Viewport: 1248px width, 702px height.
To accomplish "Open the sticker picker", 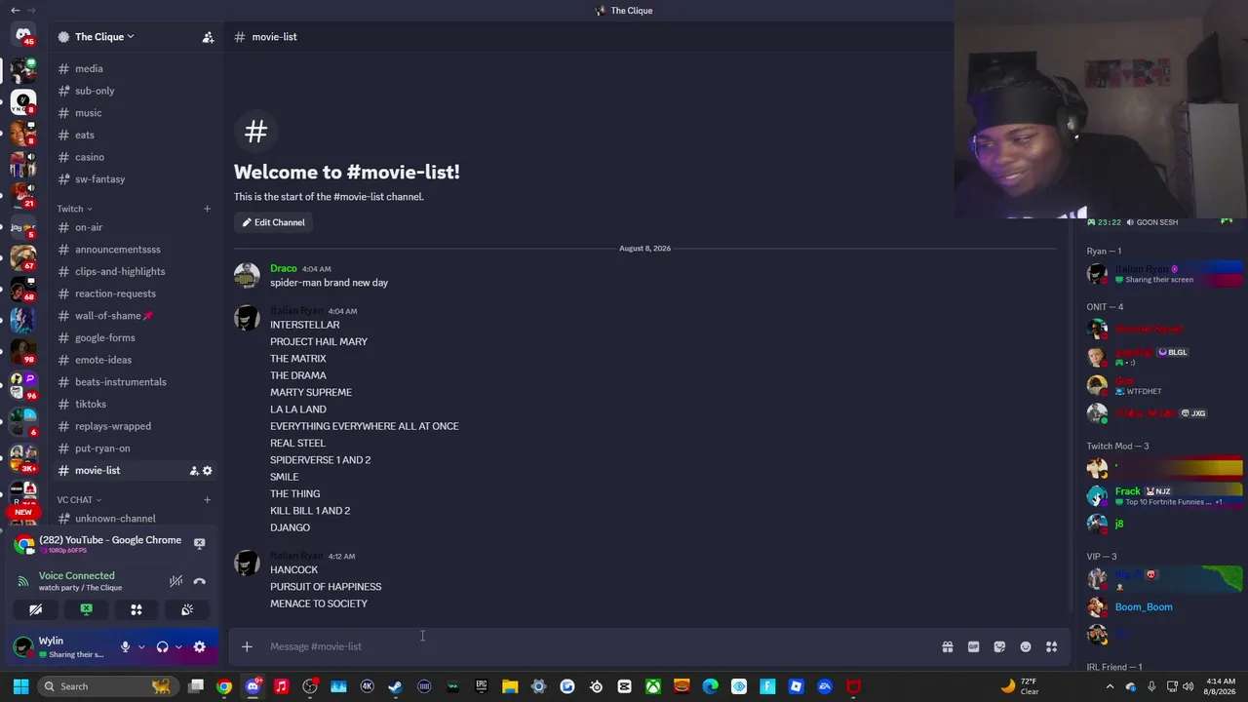I will pyautogui.click(x=999, y=646).
